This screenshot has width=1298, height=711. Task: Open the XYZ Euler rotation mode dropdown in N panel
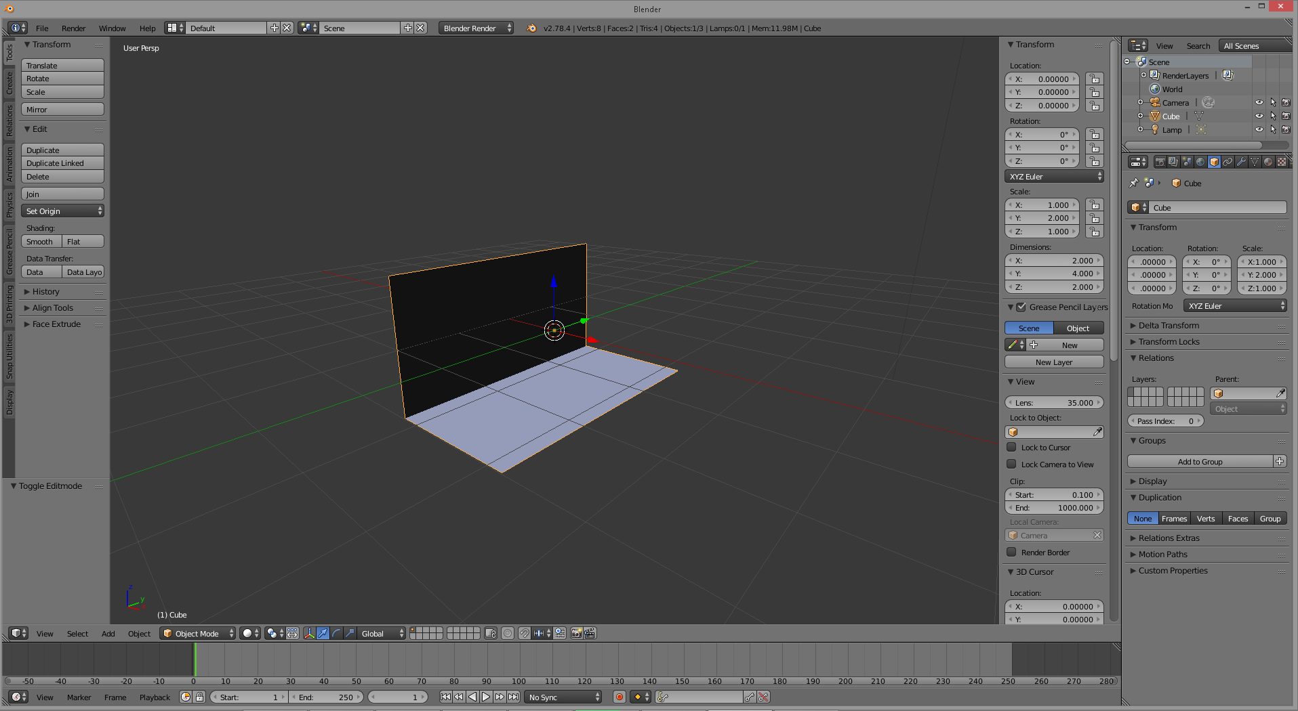click(1054, 177)
